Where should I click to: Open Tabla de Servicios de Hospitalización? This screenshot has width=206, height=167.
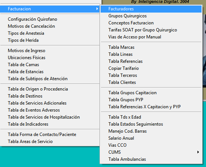[50, 117]
